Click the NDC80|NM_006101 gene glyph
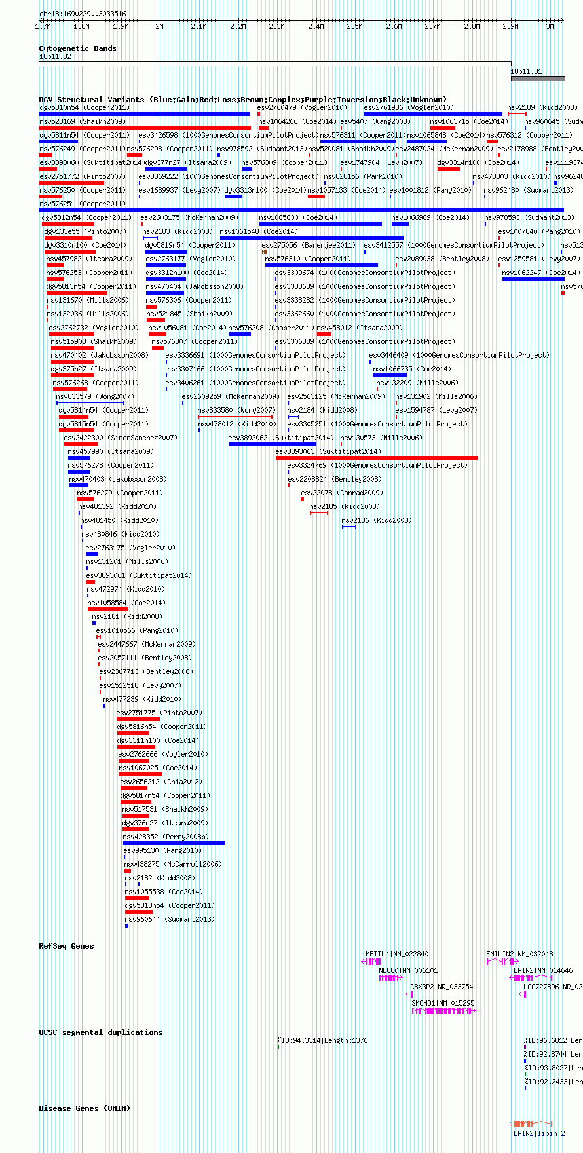Image resolution: width=583 pixels, height=1153 pixels. point(390,978)
